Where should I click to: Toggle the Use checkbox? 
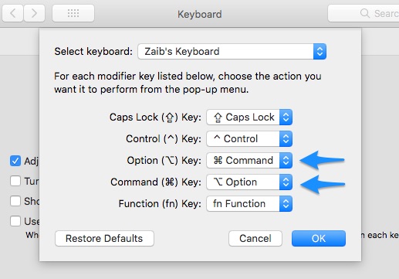click(15, 221)
